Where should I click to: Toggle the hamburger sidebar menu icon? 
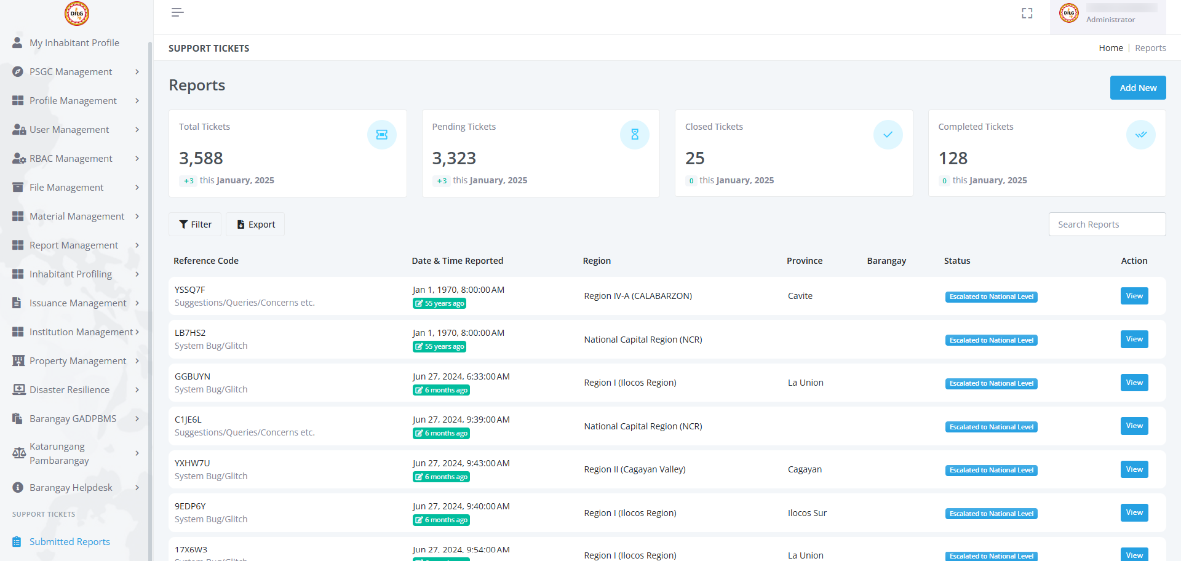(x=178, y=12)
